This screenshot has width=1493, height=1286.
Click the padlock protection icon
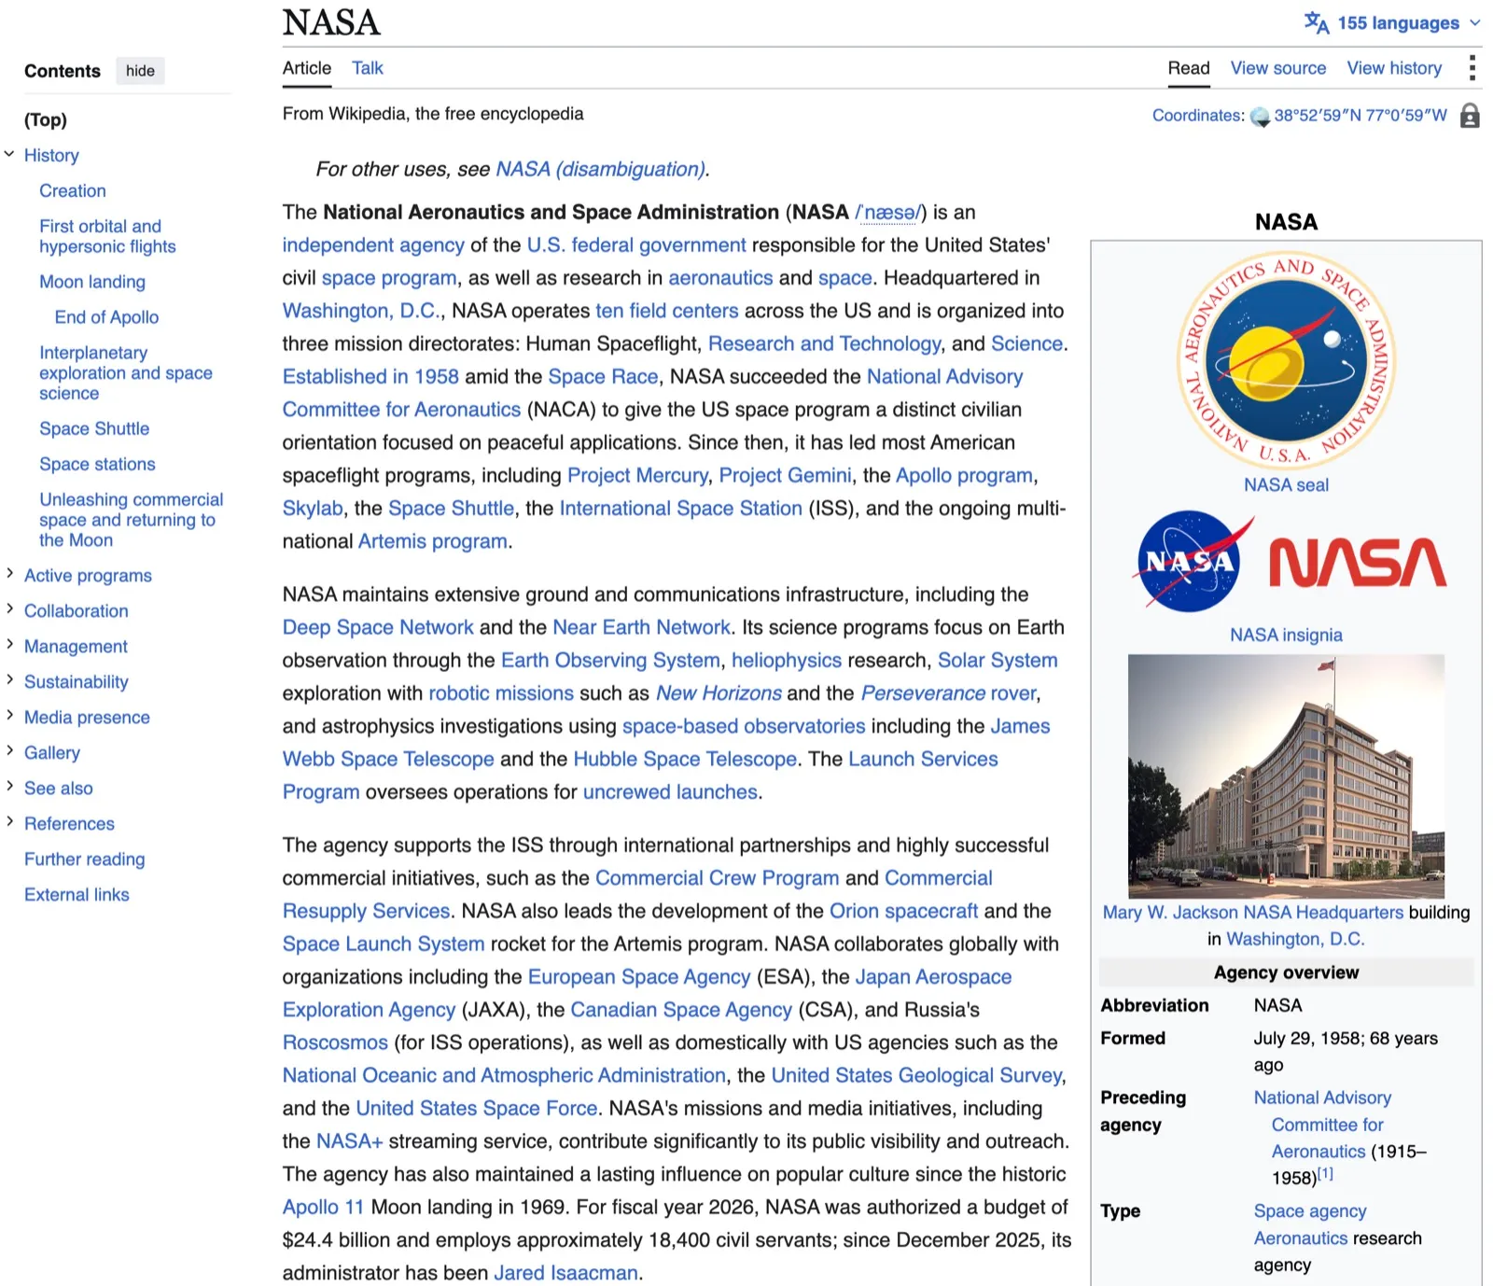1470,116
